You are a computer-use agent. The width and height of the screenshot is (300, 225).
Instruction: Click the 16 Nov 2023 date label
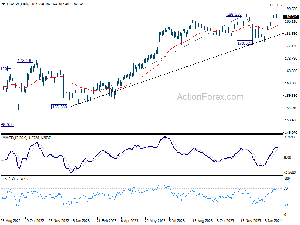tap(251, 220)
